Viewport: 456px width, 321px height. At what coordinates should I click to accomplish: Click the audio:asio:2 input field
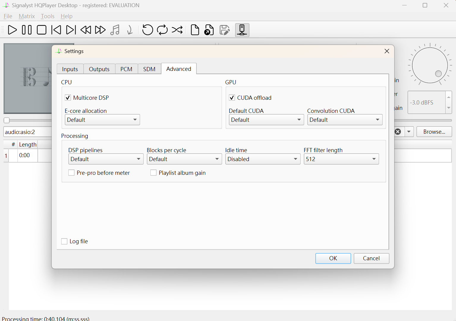[x=28, y=132]
